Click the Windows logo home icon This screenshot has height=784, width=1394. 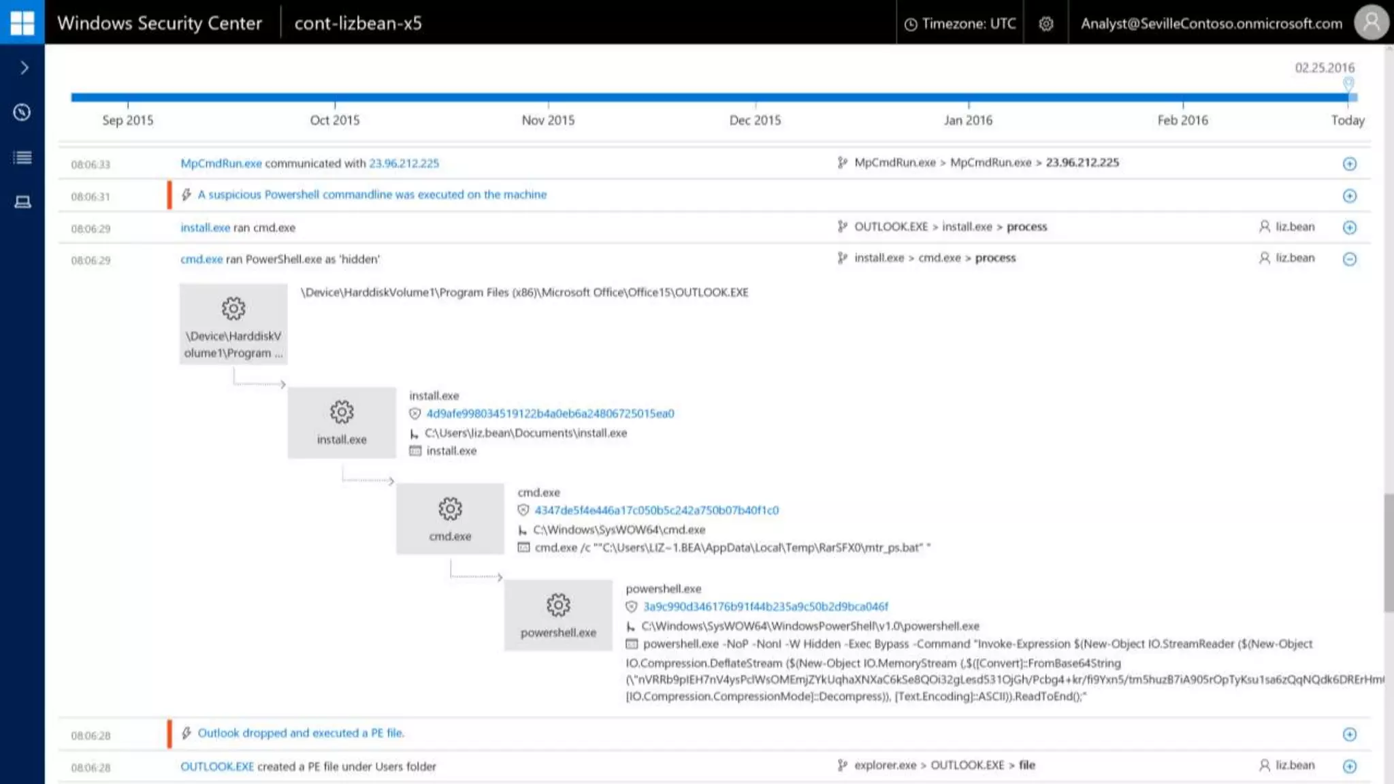[x=22, y=22]
